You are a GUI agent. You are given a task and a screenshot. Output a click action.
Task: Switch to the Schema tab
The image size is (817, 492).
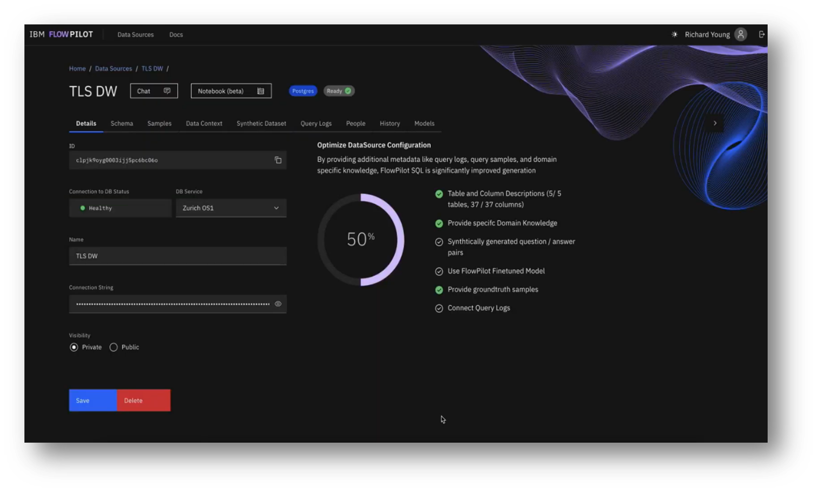tap(122, 124)
